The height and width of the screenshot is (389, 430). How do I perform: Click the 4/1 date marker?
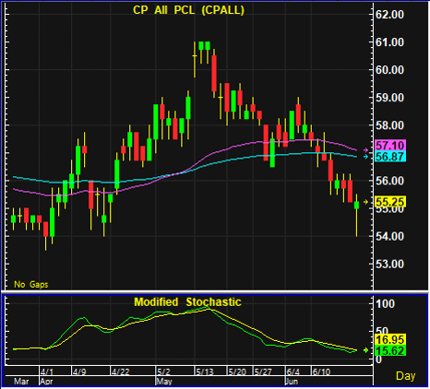[47, 371]
